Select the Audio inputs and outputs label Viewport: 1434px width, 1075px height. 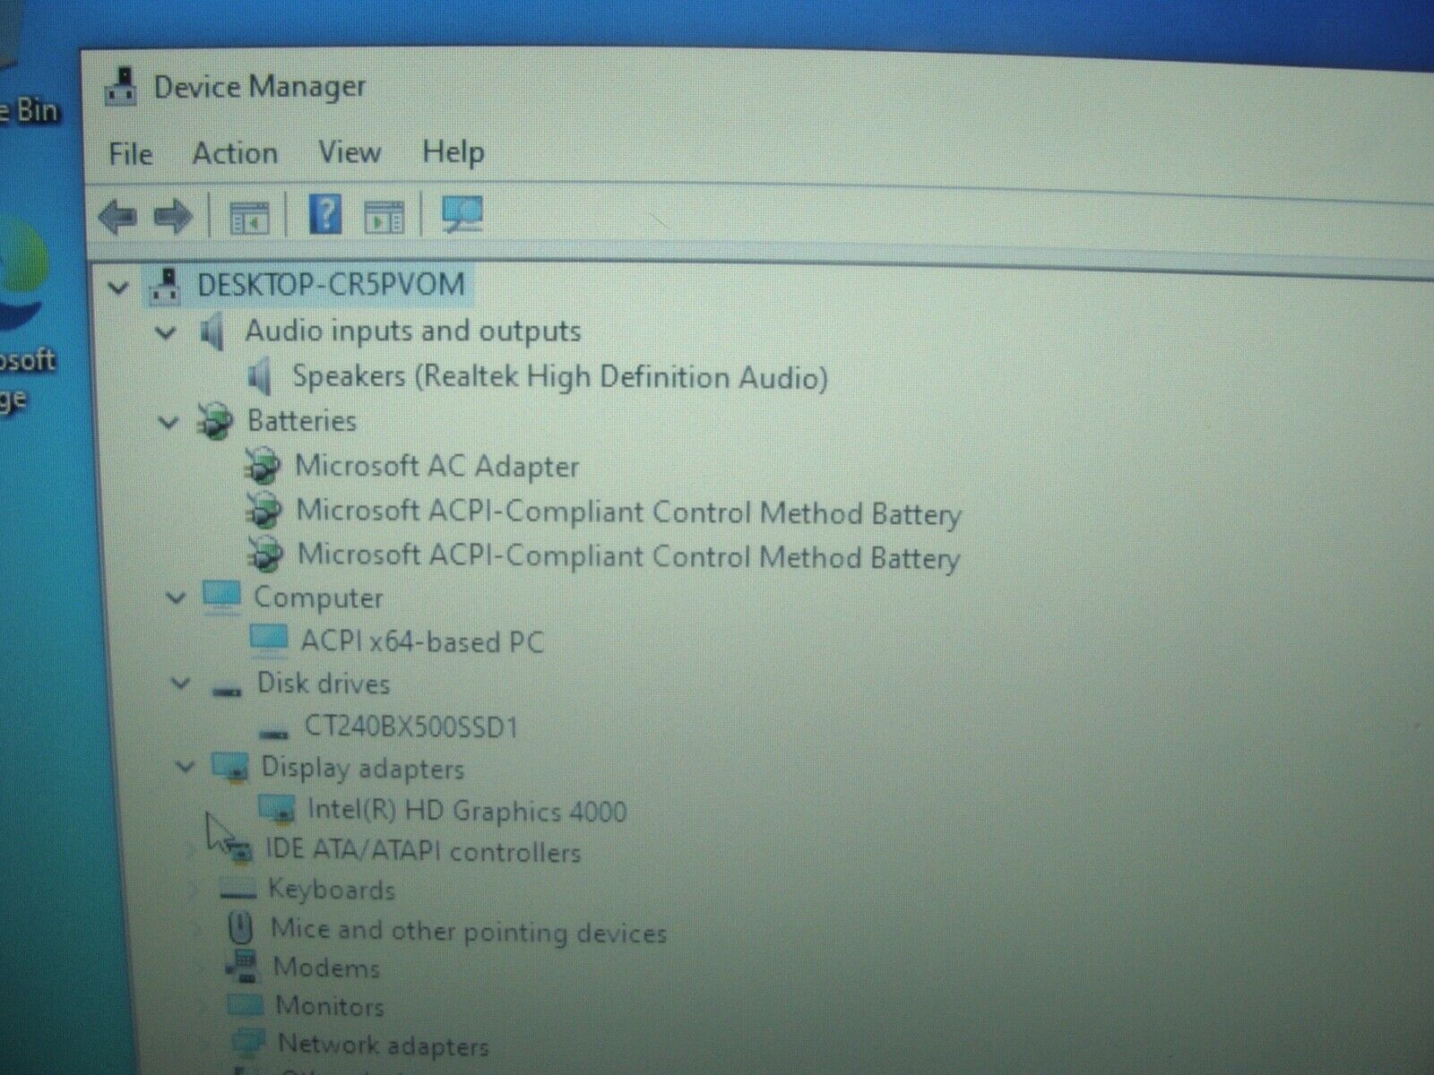point(413,331)
